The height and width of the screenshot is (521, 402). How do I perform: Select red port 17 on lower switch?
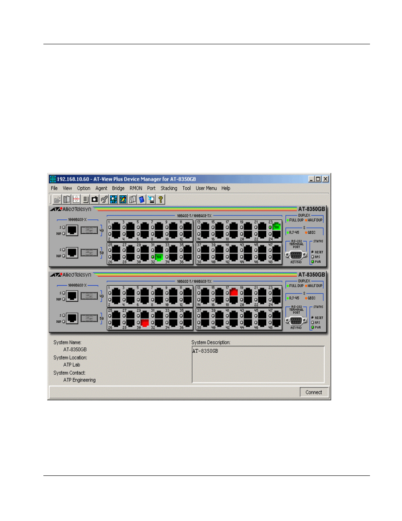pyautogui.click(x=233, y=292)
